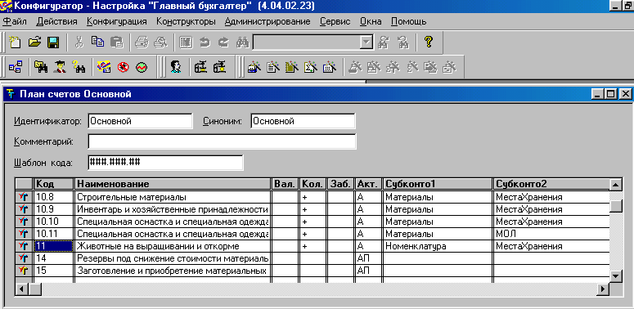This screenshot has width=634, height=309.
Task: Save with the floppy disk icon
Action: 53,43
